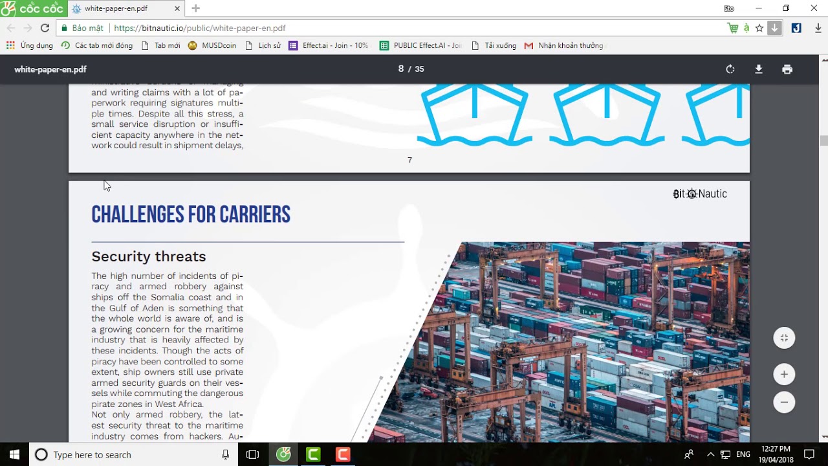Click the Bit Nautic logo on page
828x466 pixels.
pyautogui.click(x=700, y=194)
